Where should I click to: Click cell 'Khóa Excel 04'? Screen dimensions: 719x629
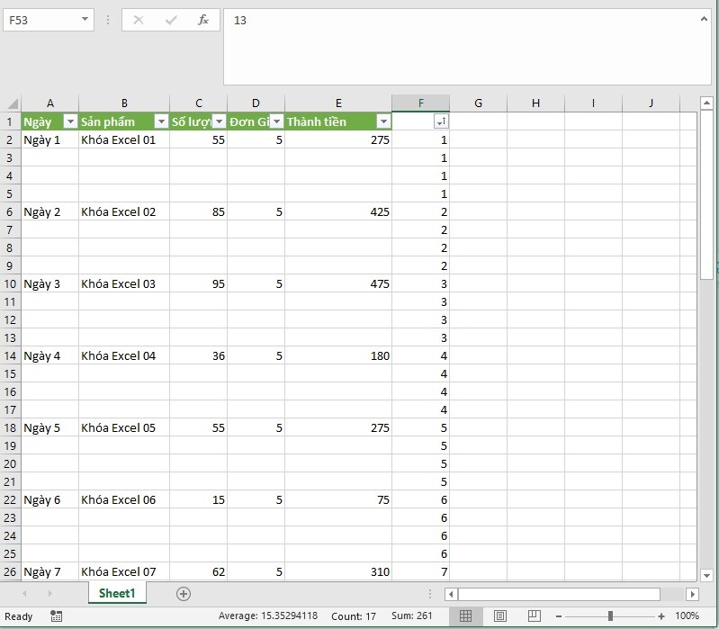click(x=124, y=355)
